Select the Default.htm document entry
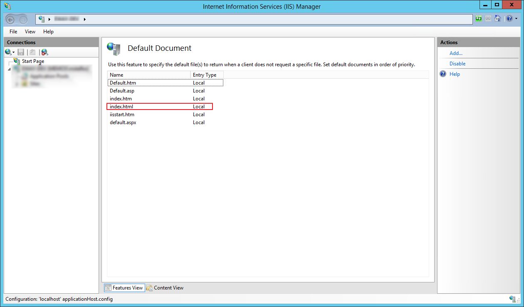The image size is (524, 307). (x=123, y=83)
